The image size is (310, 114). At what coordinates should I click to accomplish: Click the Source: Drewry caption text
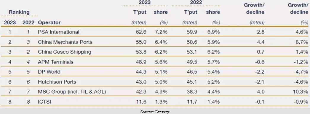click(155, 112)
